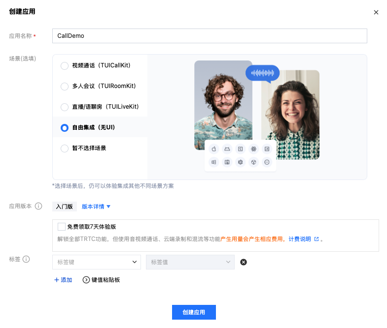
Task: Click the audio waveform speech bubble
Action: 262,73
